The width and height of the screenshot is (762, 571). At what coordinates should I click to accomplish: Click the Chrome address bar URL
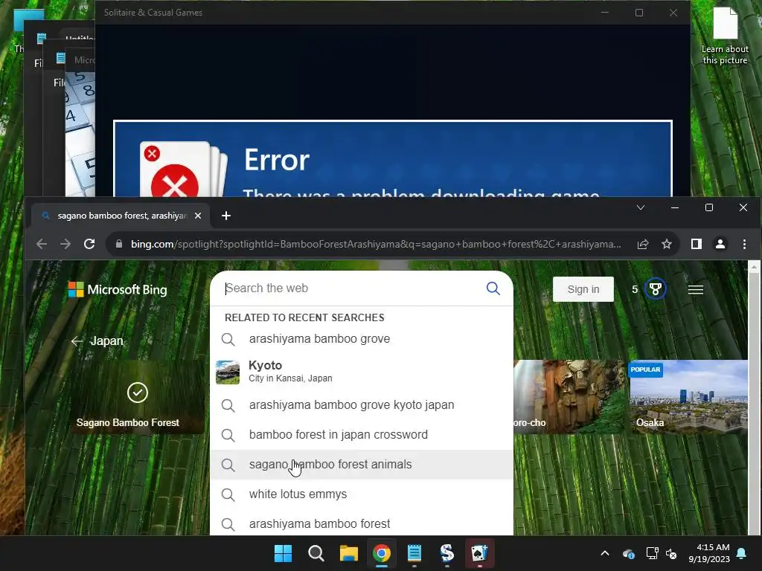click(x=376, y=244)
